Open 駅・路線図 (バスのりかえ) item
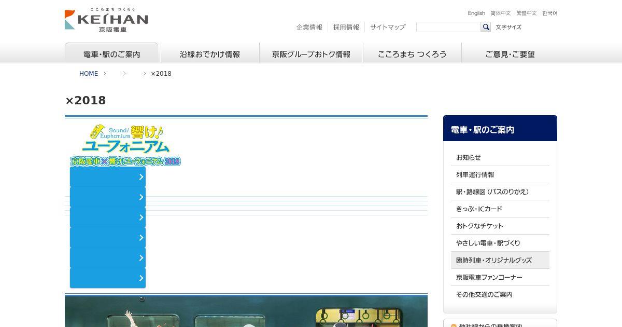 pos(500,192)
